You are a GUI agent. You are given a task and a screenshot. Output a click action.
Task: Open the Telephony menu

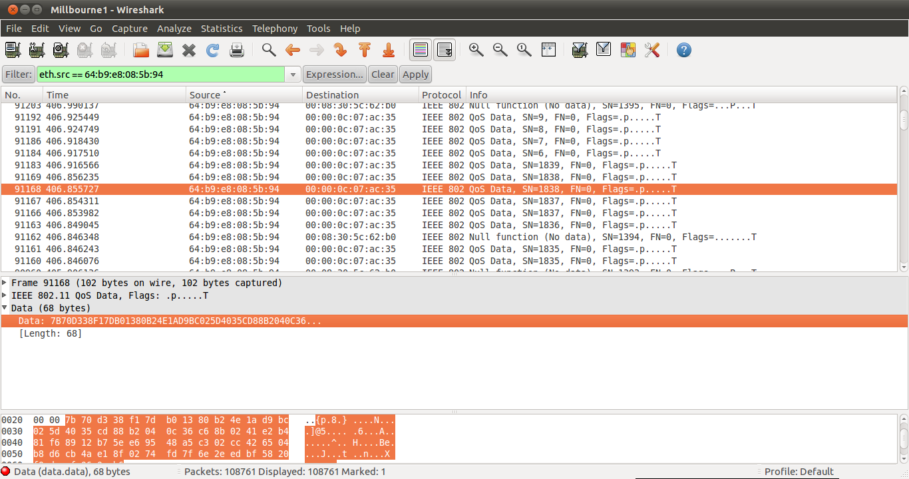275,29
